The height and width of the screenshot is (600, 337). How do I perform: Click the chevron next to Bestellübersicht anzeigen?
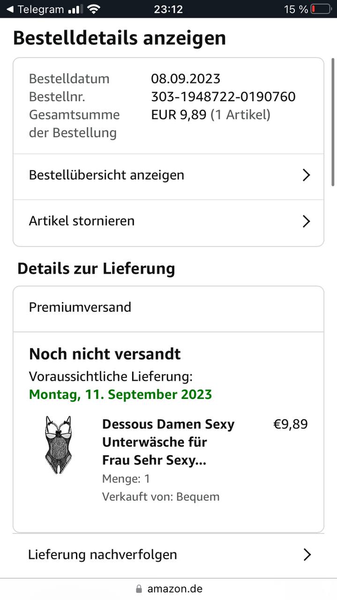click(x=306, y=175)
